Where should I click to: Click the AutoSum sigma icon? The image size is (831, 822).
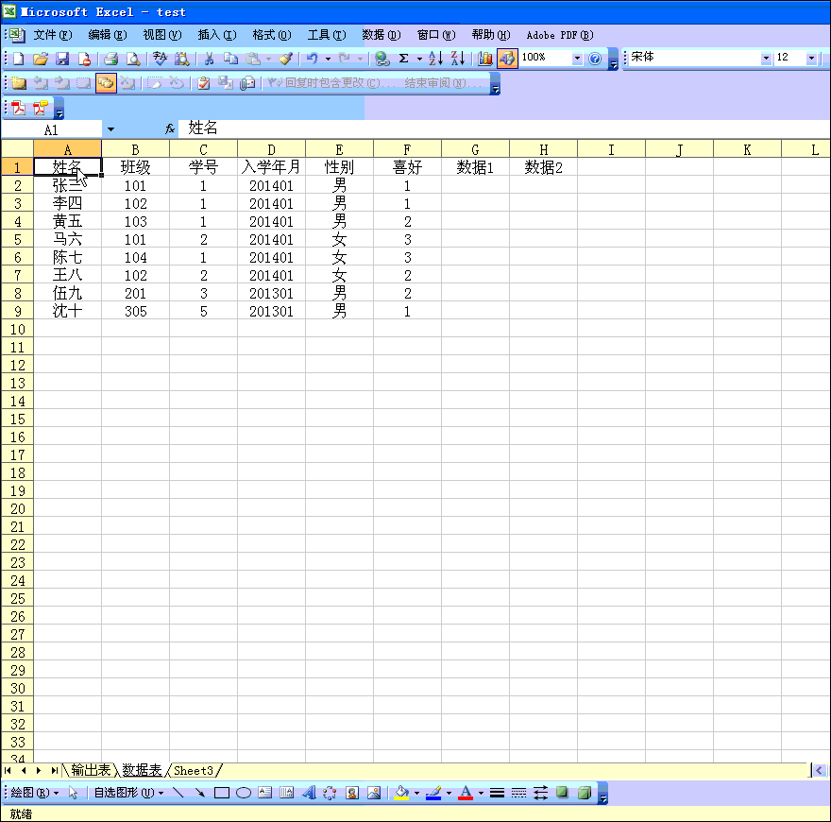tap(403, 59)
